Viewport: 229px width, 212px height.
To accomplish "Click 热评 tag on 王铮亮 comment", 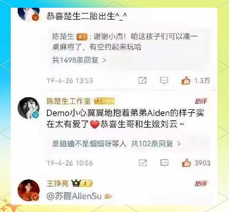I will click(201, 184).
